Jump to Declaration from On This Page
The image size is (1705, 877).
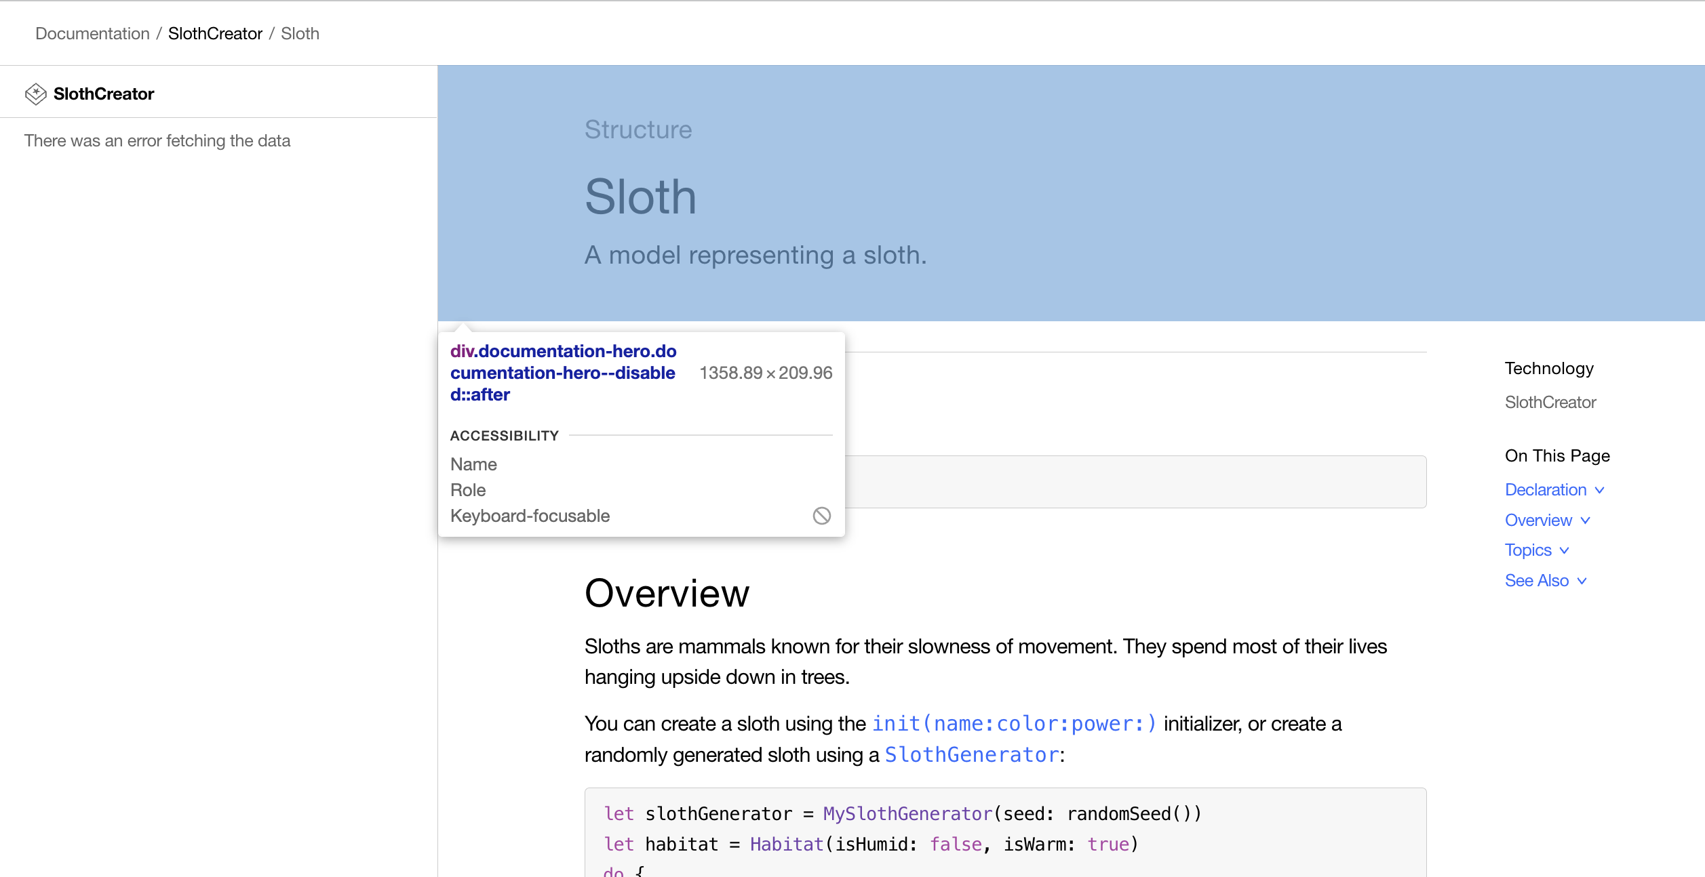coord(1546,490)
